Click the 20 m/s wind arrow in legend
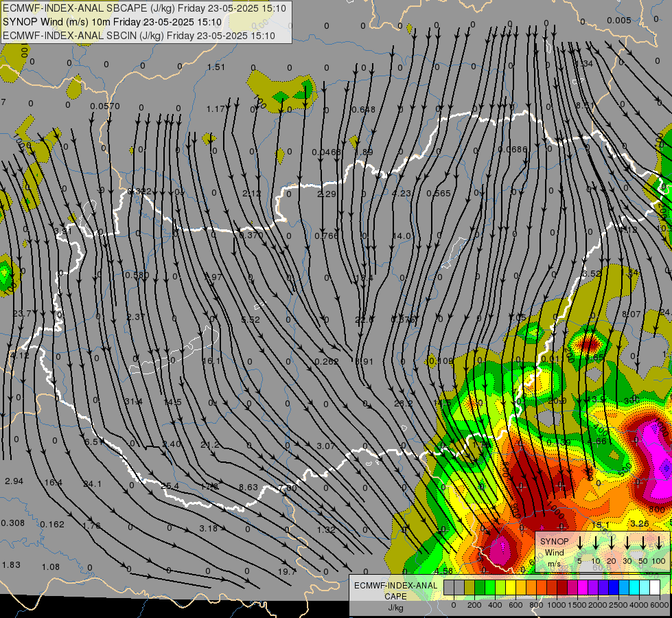 click(x=612, y=543)
